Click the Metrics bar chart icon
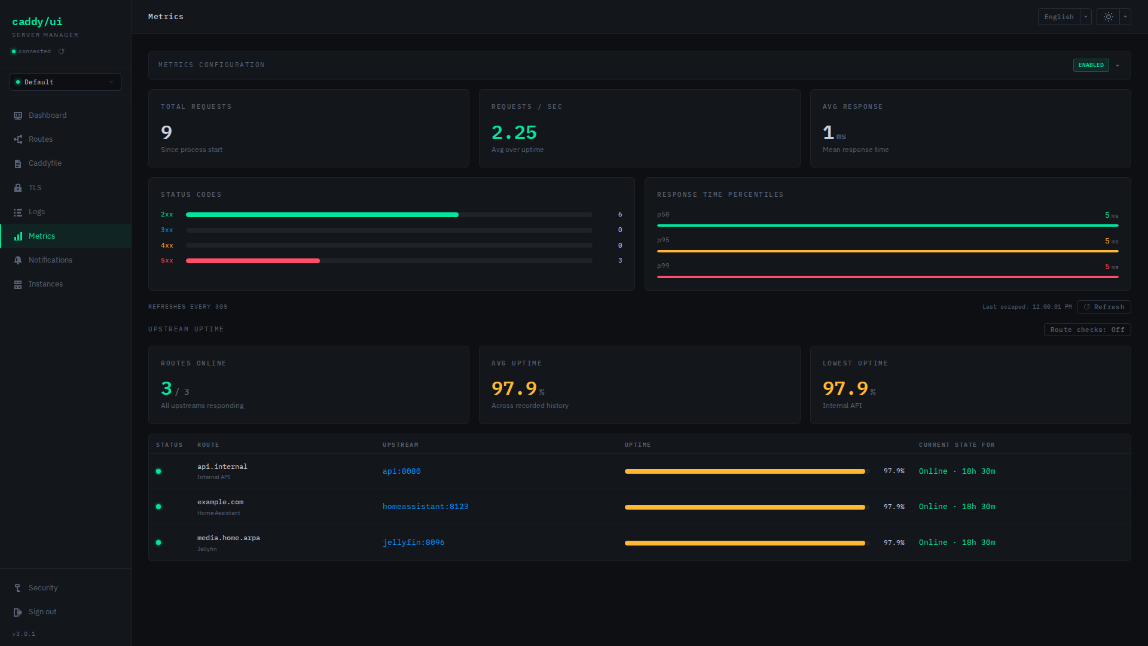 point(18,236)
